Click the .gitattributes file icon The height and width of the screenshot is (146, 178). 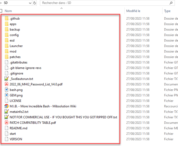[x=7, y=62]
